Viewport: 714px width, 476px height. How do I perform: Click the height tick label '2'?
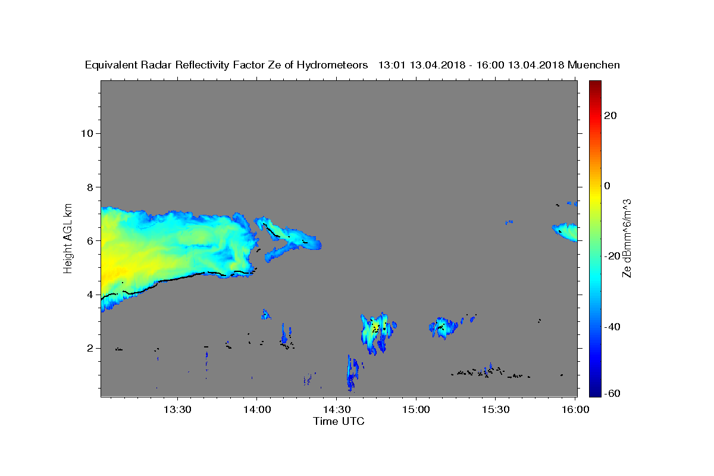click(x=89, y=349)
